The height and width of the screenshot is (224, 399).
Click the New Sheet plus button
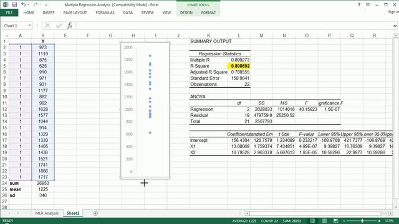(x=95, y=213)
